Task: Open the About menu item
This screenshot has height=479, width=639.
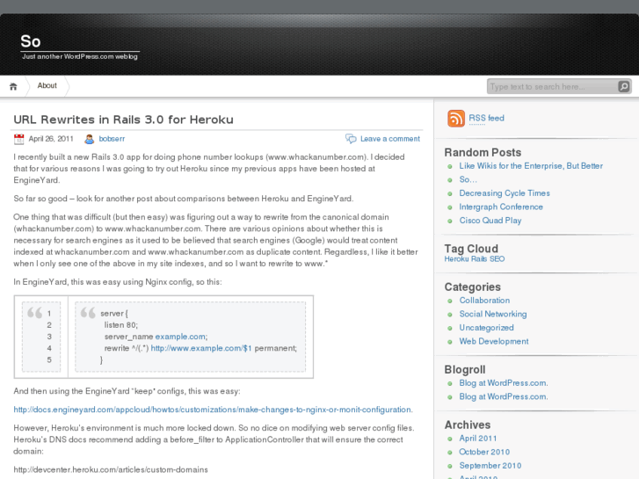Action: [x=47, y=85]
